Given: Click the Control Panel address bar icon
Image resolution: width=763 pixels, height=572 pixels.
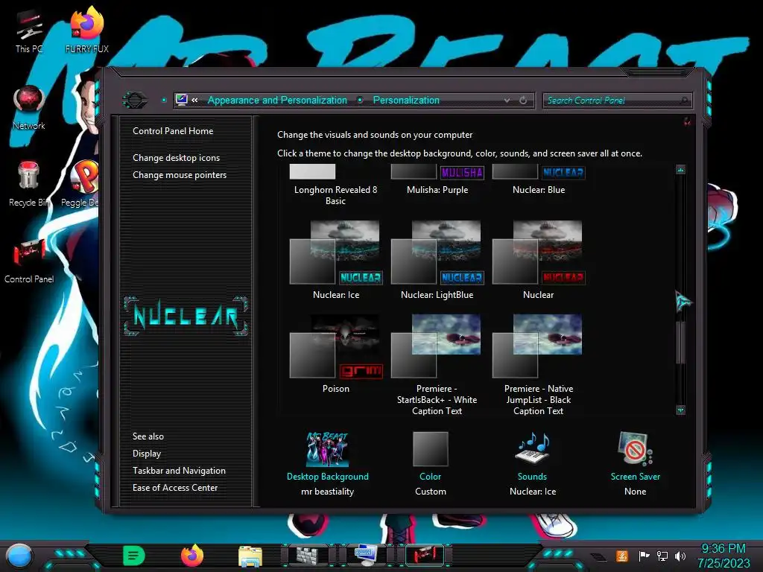Looking at the screenshot, I should tap(182, 100).
